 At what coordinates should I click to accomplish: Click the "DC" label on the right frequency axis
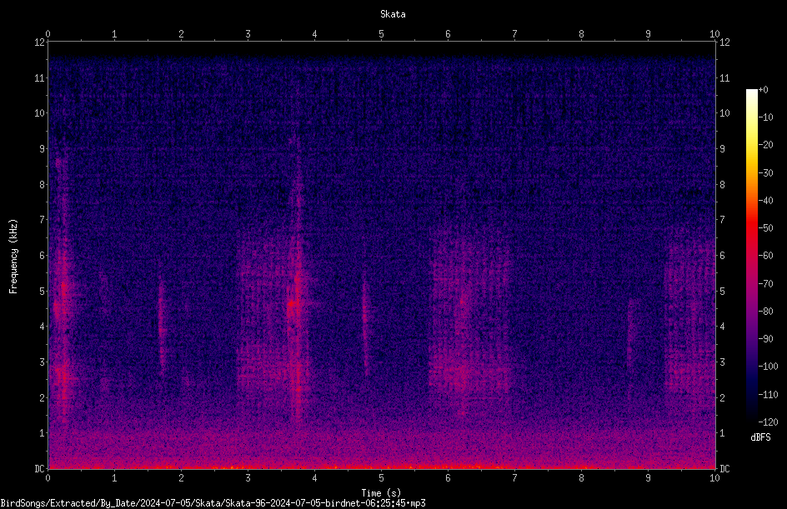[x=724, y=469]
